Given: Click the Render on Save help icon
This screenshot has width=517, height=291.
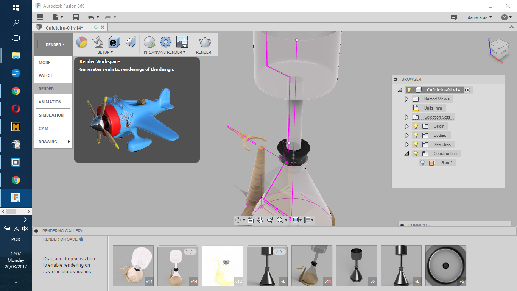Looking at the screenshot, I should click(81, 239).
